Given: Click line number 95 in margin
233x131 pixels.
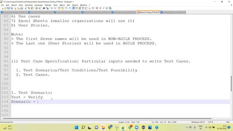Looking at the screenshot, I should (x=6, y=61).
